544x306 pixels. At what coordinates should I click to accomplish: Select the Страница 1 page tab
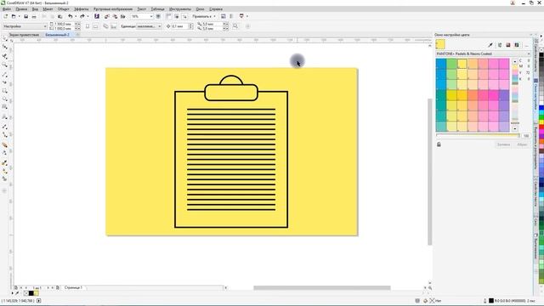click(x=74, y=287)
